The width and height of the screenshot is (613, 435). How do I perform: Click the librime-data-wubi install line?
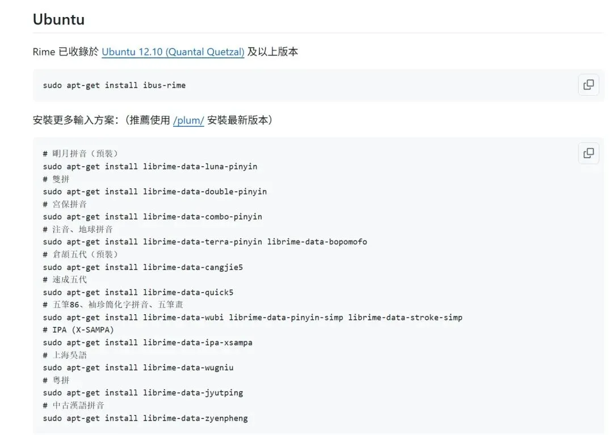pos(253,318)
